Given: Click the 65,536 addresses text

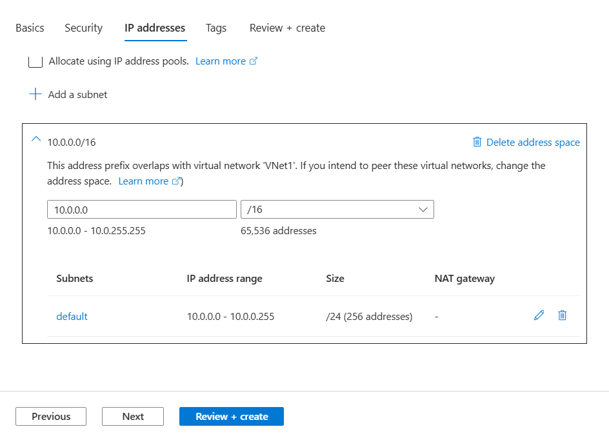Looking at the screenshot, I should tap(279, 231).
